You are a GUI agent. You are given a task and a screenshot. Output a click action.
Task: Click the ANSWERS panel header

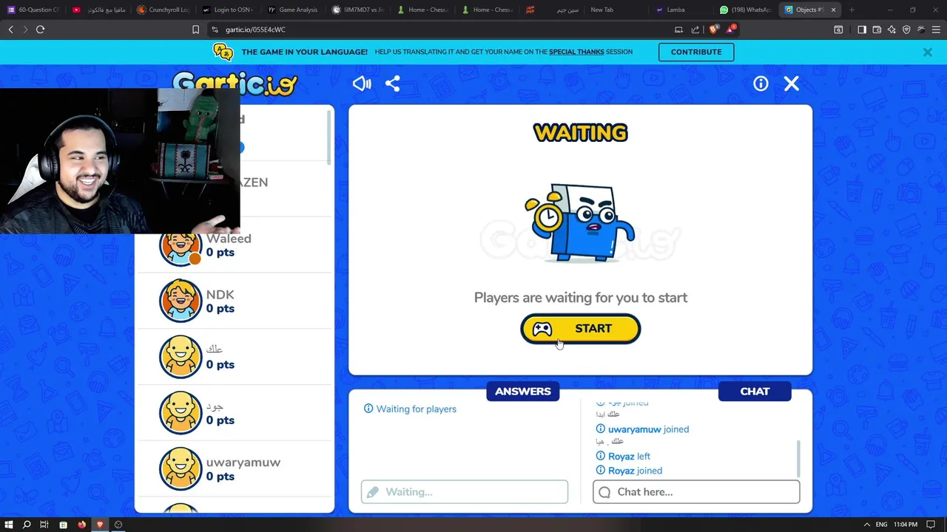tap(523, 392)
